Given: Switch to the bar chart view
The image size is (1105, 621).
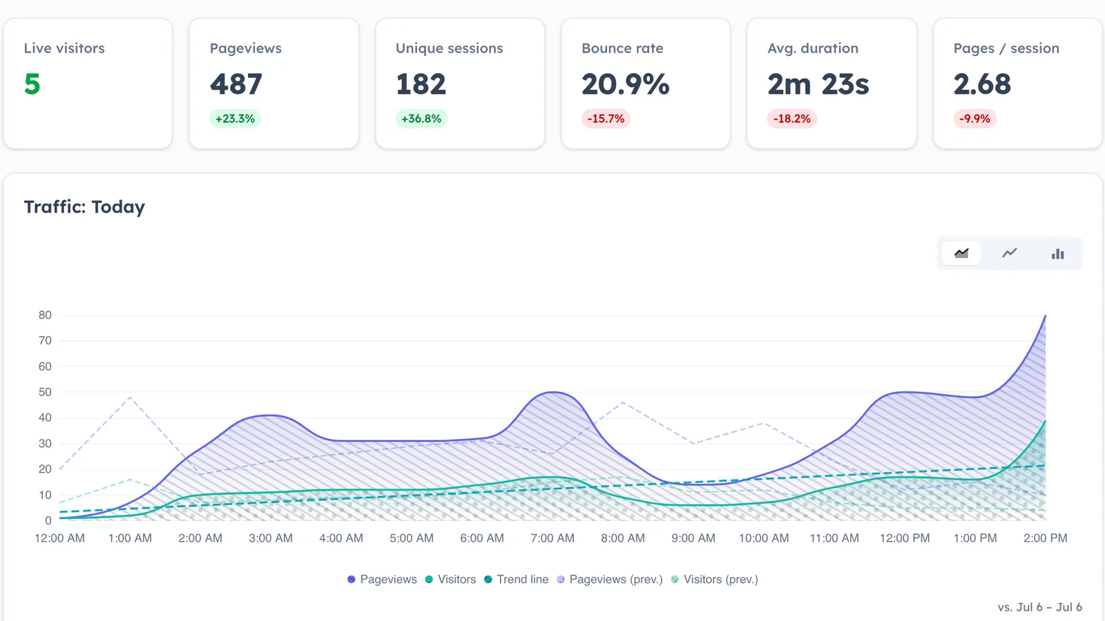Looking at the screenshot, I should coord(1057,253).
